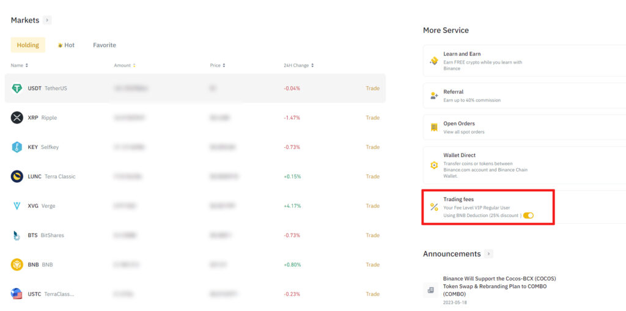Open the Open Orders card title
This screenshot has height=311, width=626.
[459, 123]
